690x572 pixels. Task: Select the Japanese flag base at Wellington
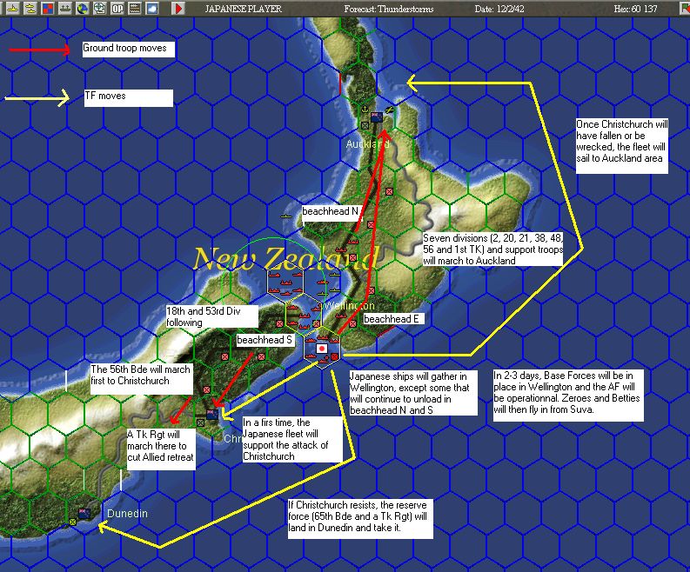coord(322,349)
